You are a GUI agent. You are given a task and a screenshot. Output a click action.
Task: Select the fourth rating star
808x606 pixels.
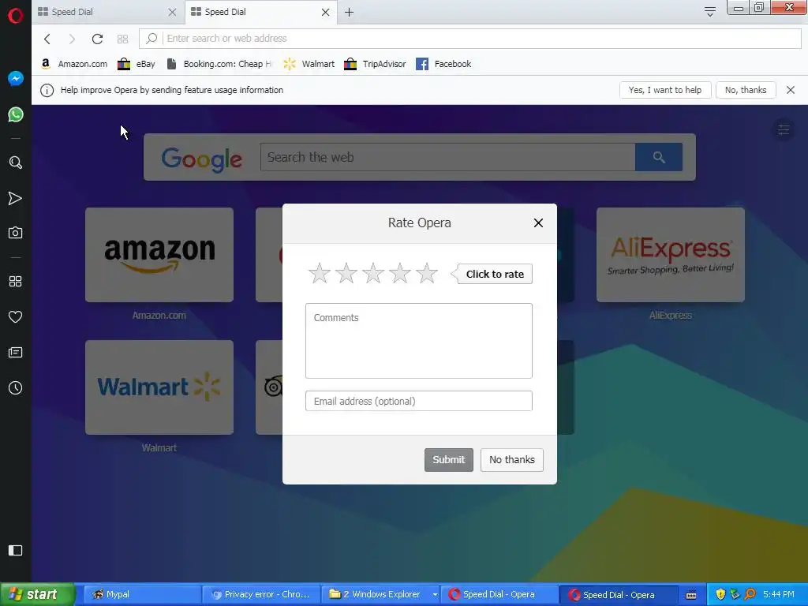click(400, 274)
